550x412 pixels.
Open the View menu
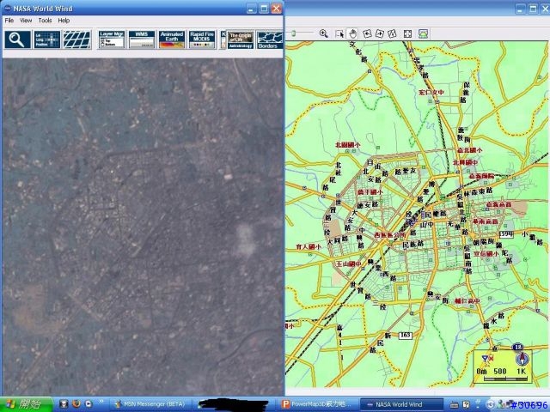[x=26, y=21]
